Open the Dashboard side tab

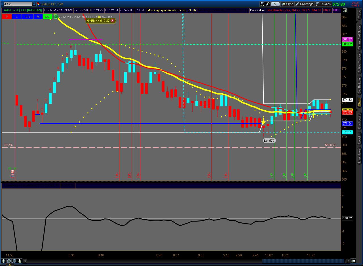click(359, 121)
